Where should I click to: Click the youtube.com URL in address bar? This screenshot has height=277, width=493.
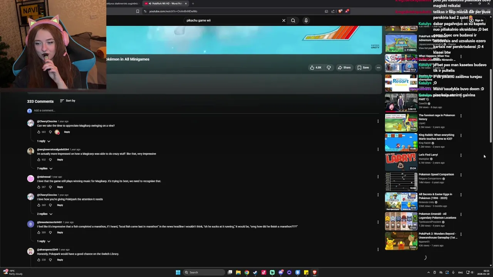click(173, 11)
